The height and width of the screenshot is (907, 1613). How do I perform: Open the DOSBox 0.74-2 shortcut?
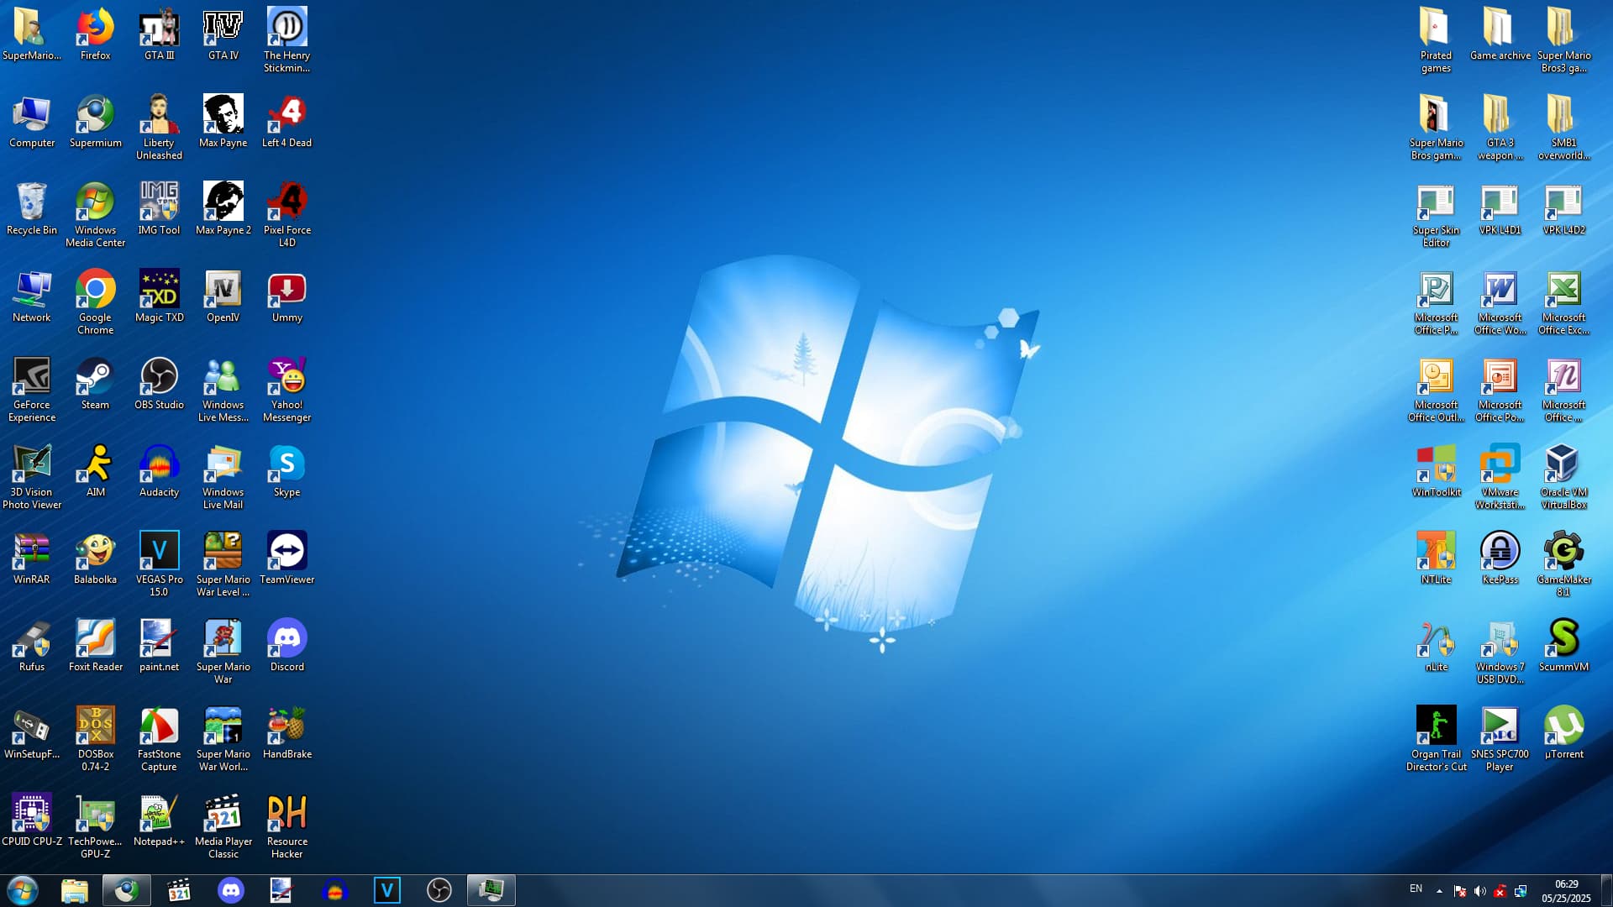[95, 738]
